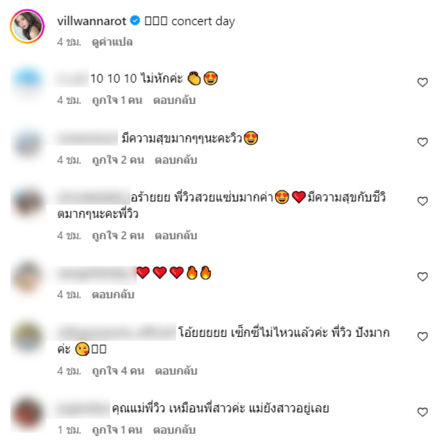Reply to the "คุณแม่พี่วิว" comment
The image size is (437, 447).
tap(174, 430)
